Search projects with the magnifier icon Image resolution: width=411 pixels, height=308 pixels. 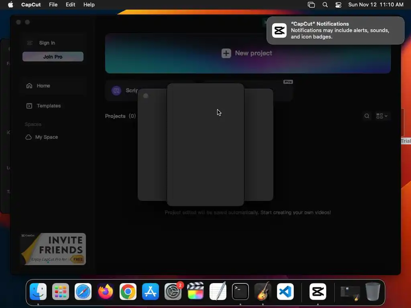point(367,116)
